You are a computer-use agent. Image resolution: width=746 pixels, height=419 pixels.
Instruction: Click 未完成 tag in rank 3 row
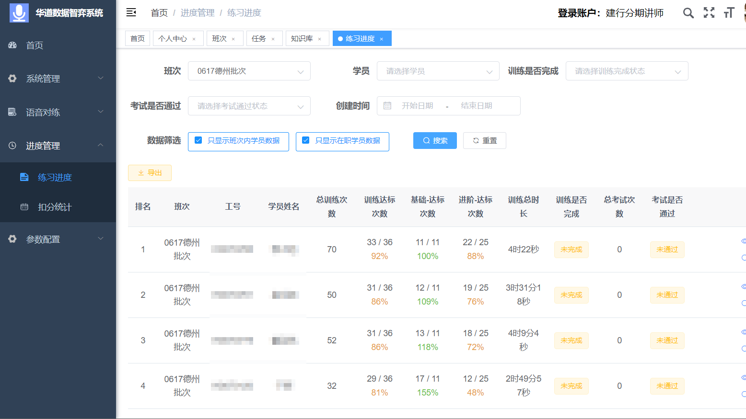(x=571, y=340)
